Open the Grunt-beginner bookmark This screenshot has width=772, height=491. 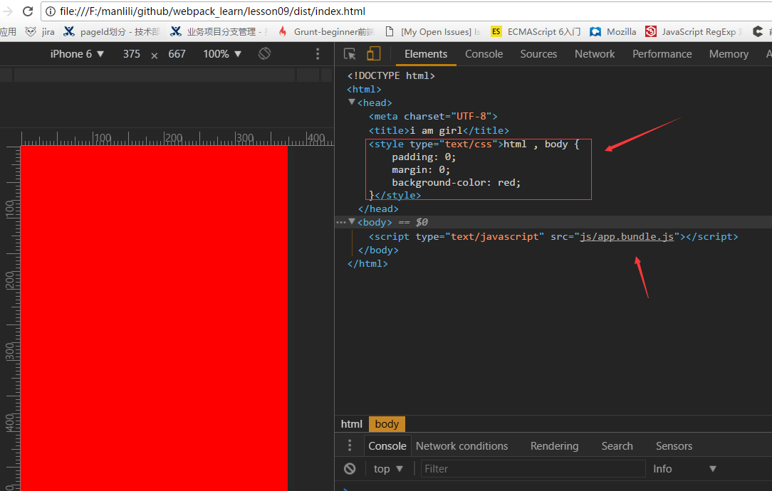(x=326, y=31)
